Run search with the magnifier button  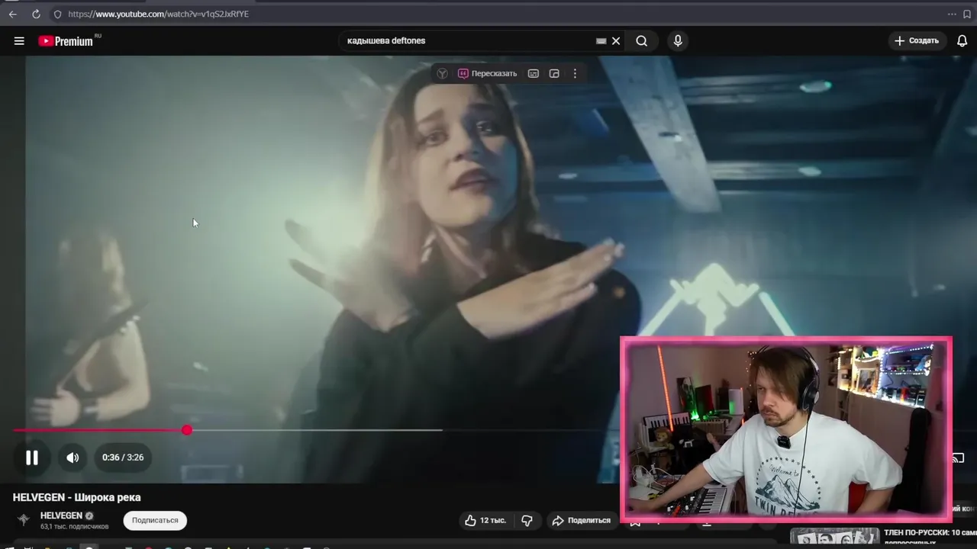pyautogui.click(x=642, y=41)
